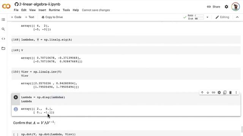Click the Share button
Image resolution: width=243 pixels, height=136 pixels.
click(213, 7)
